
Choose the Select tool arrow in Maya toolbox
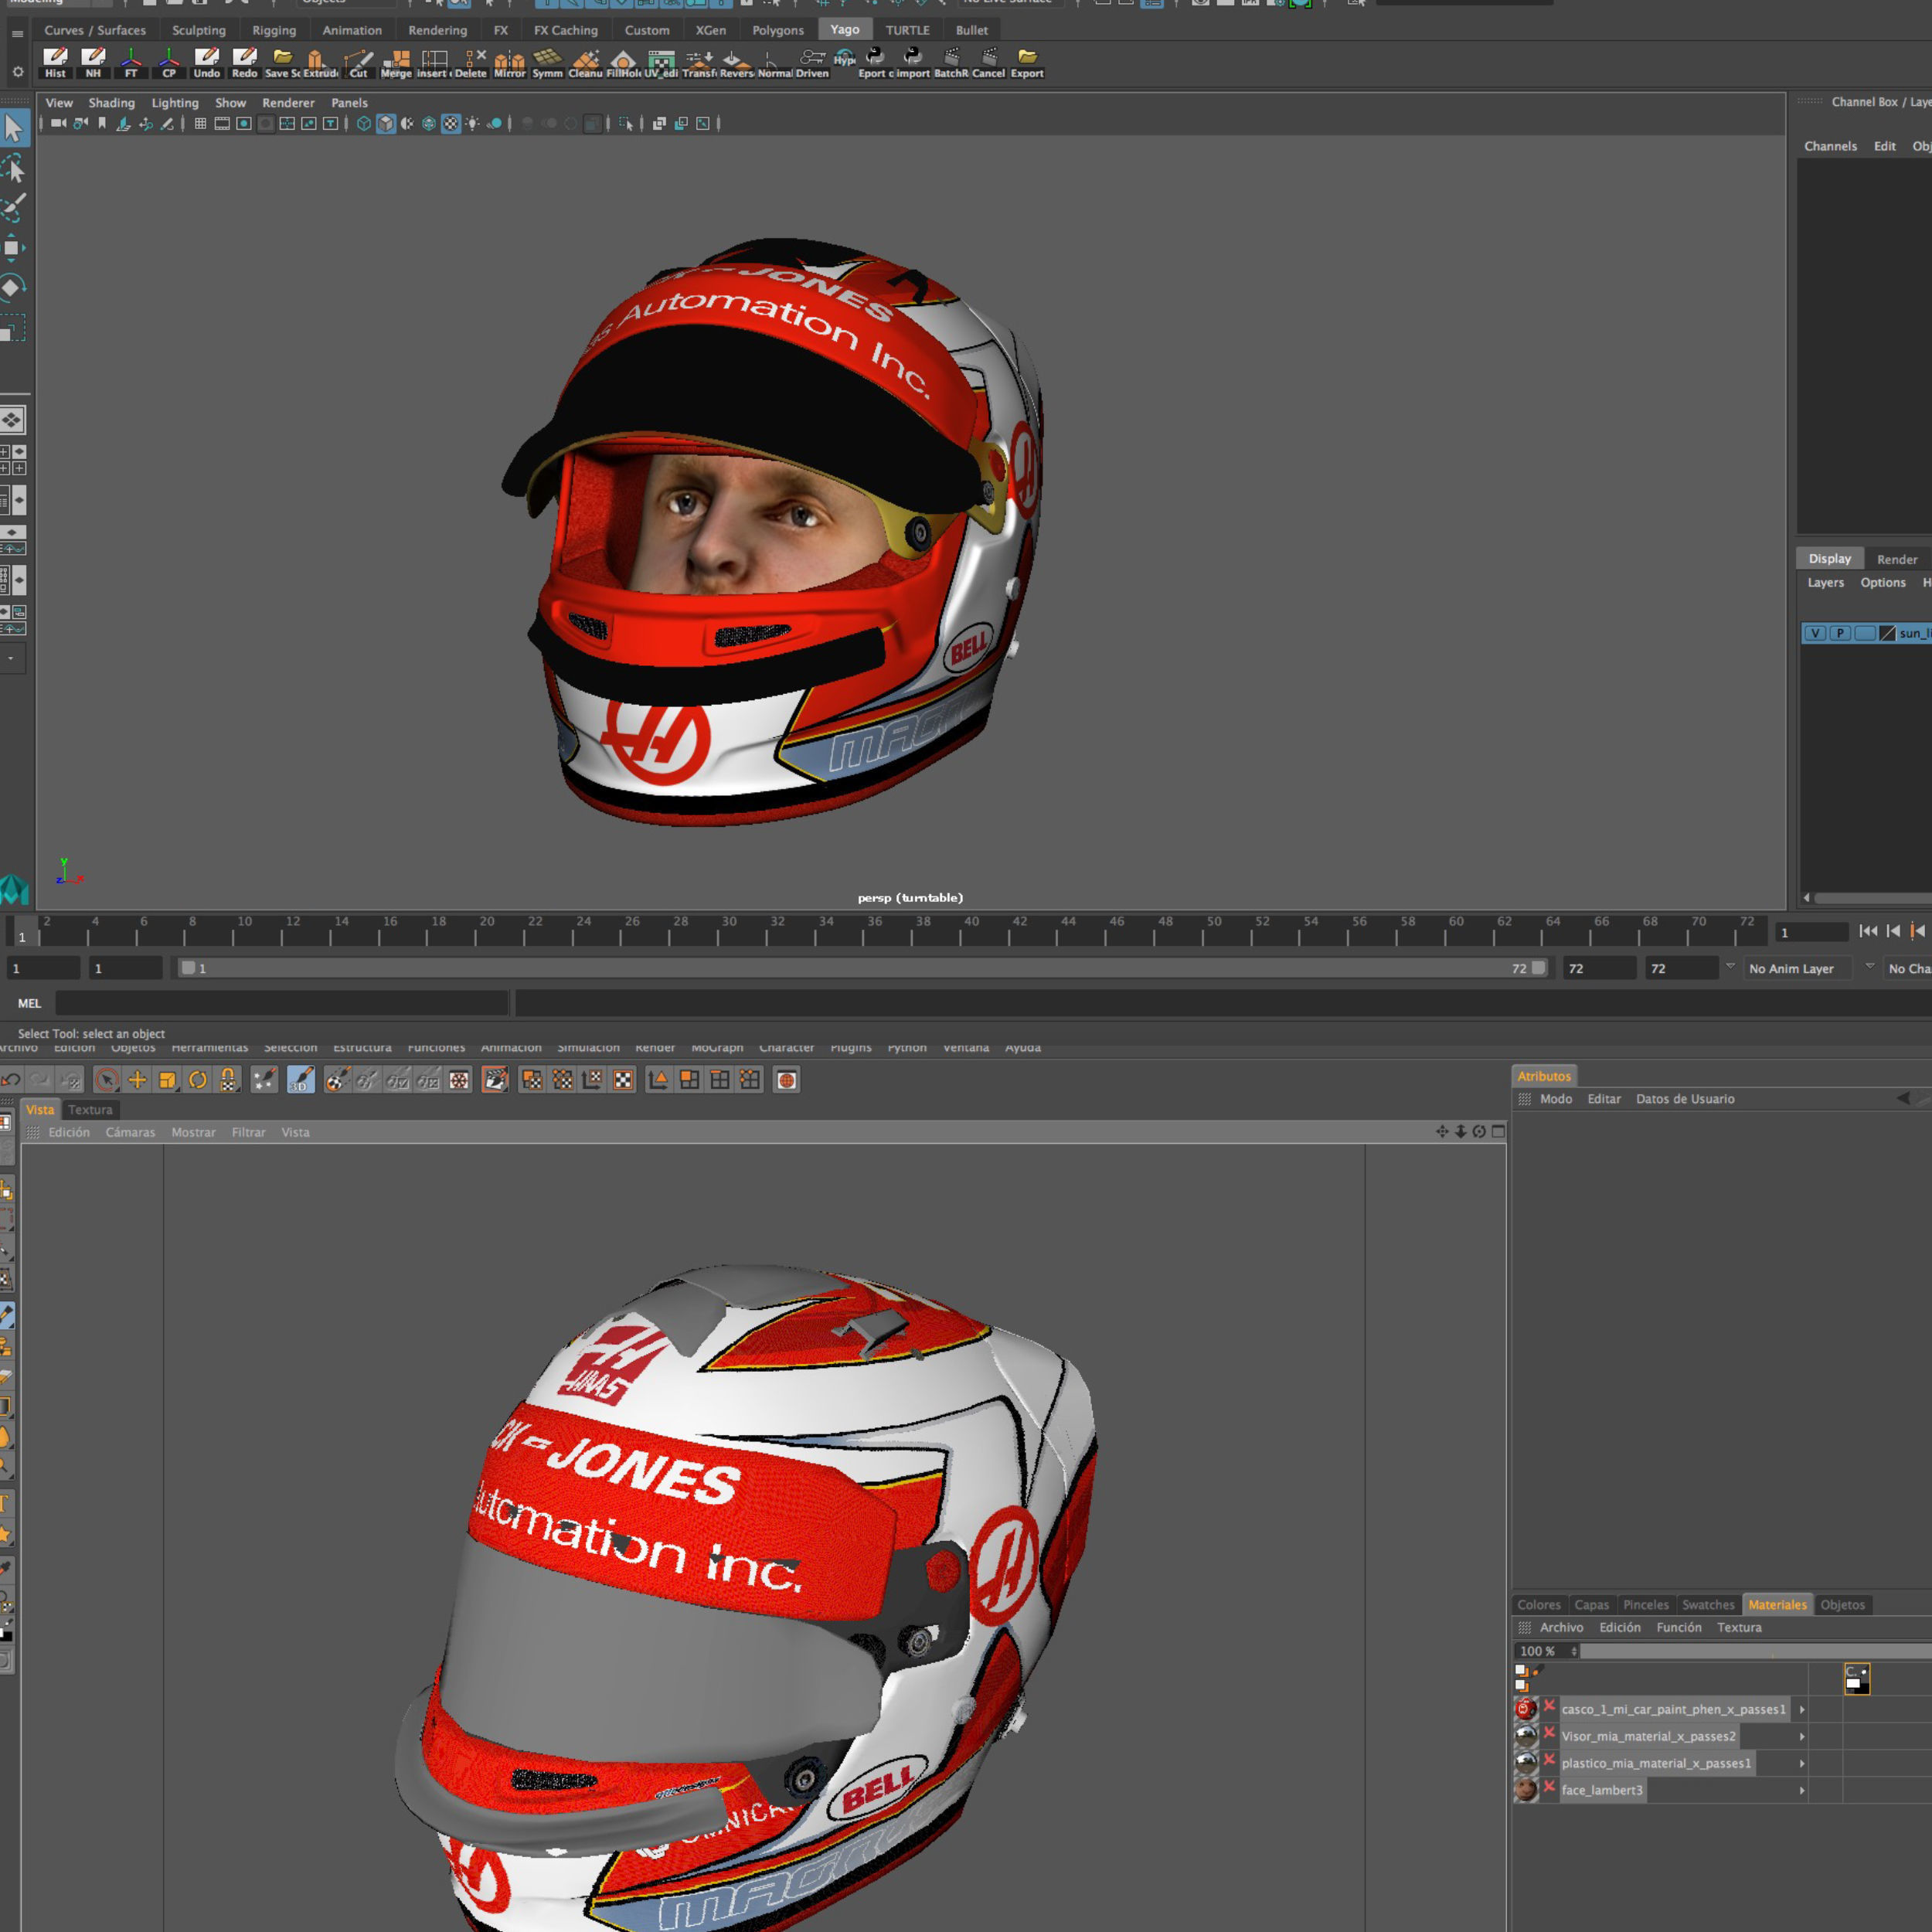14,128
